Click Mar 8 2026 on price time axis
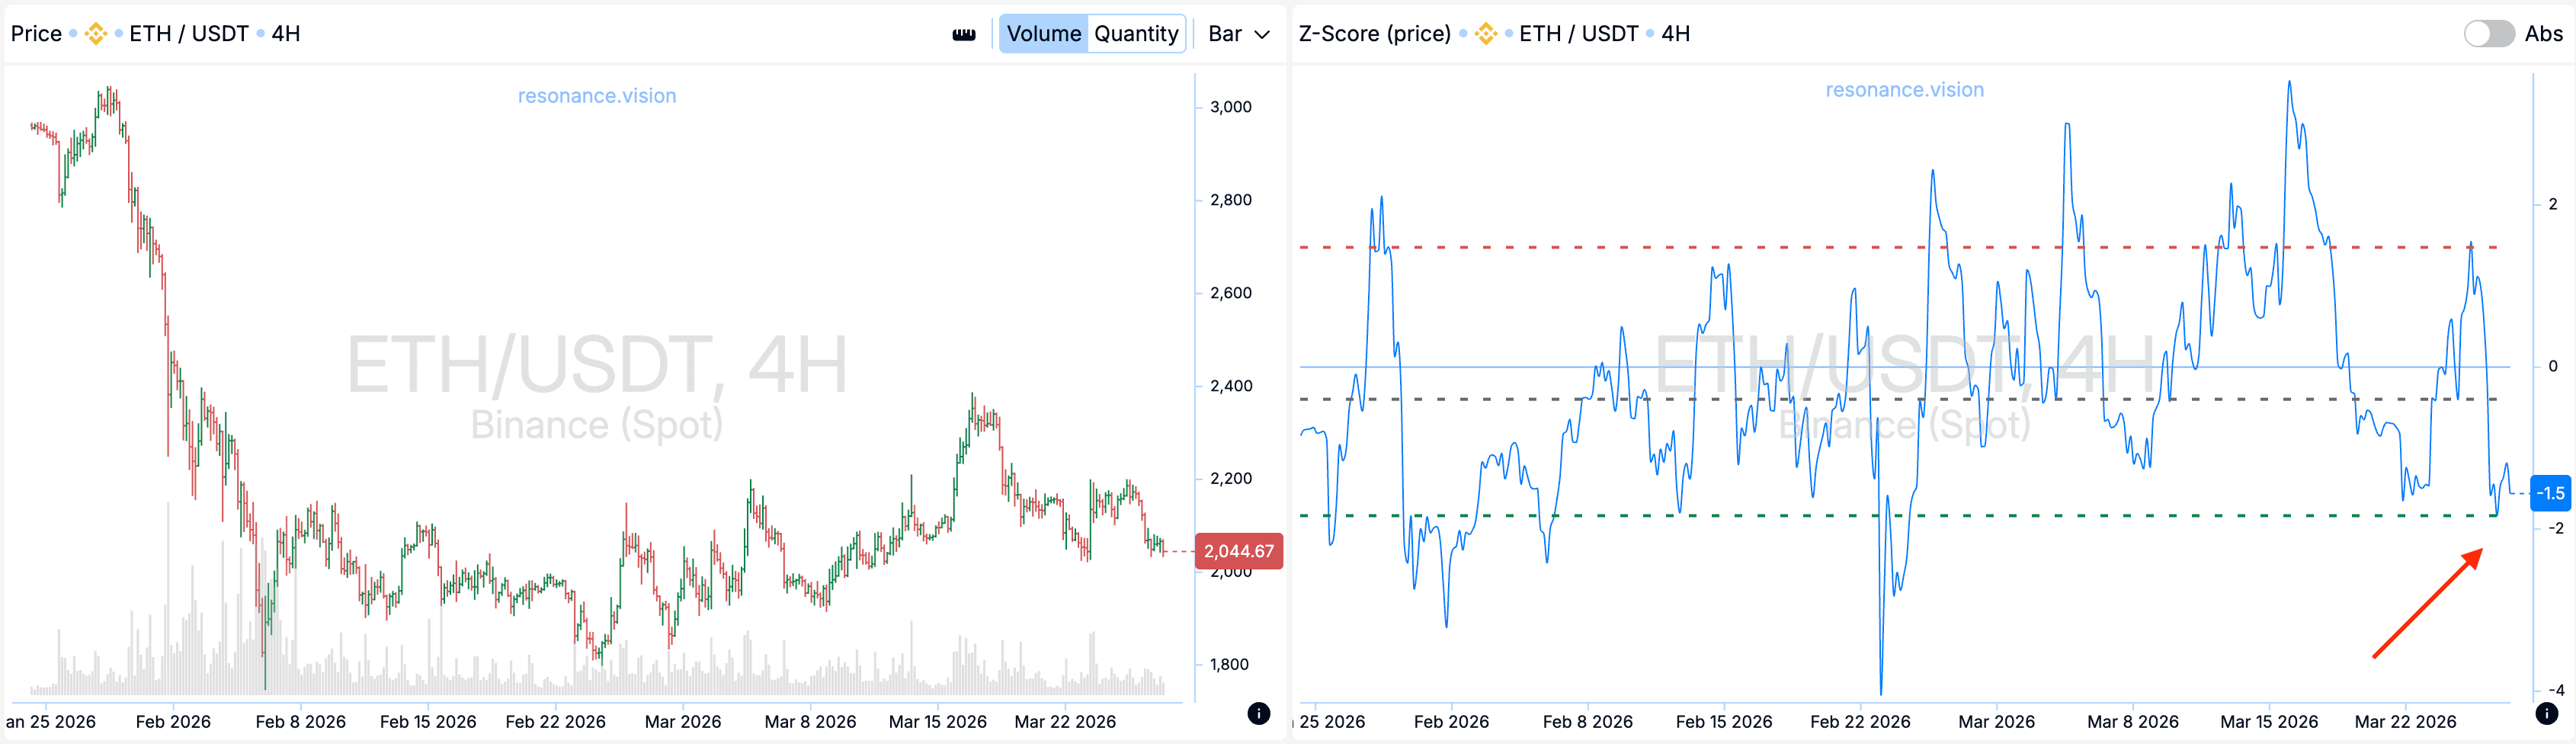 [810, 722]
